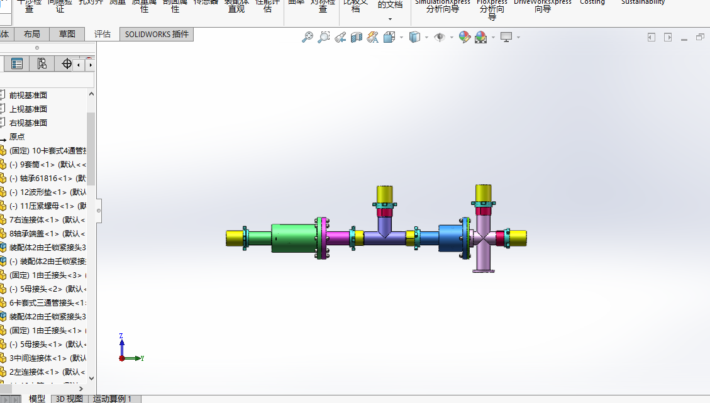
Task: Expand the View Settings dropdown arrow
Action: click(x=518, y=37)
